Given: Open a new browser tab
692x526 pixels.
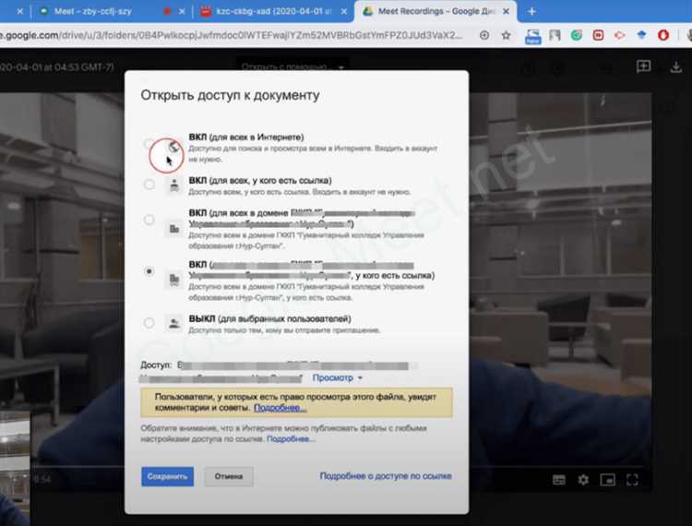Looking at the screenshot, I should pos(531,11).
